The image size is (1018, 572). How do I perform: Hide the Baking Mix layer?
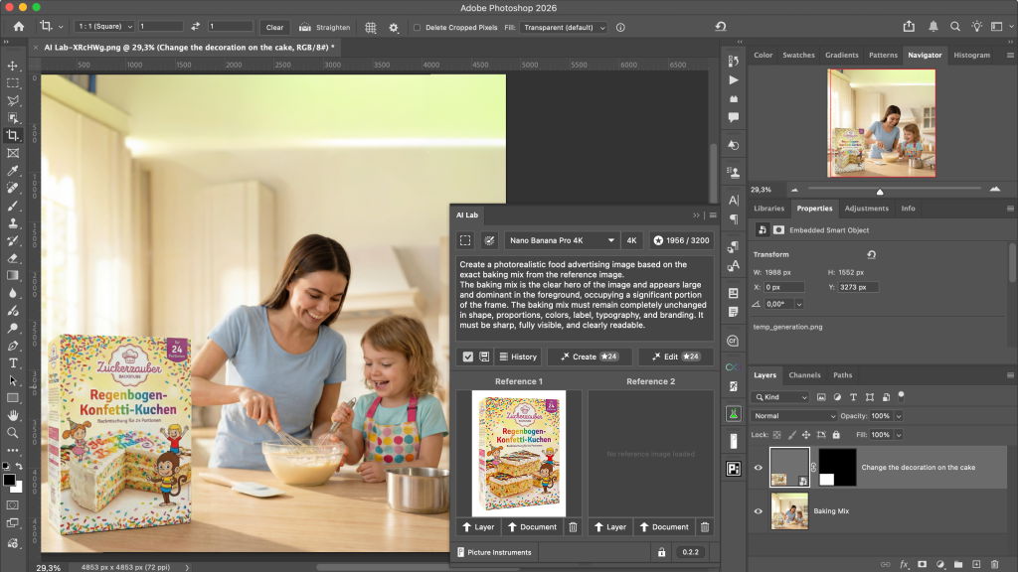pos(759,511)
